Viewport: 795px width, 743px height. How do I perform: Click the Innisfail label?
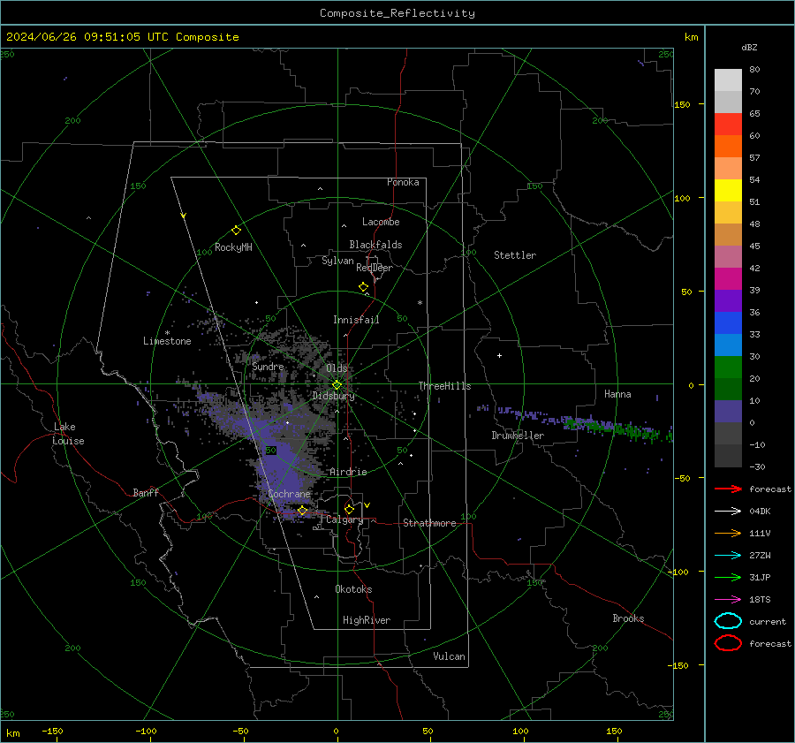pyautogui.click(x=356, y=320)
